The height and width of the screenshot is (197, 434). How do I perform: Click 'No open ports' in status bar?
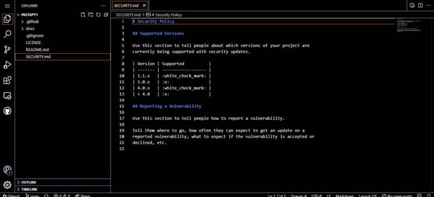pyautogui.click(x=397, y=195)
